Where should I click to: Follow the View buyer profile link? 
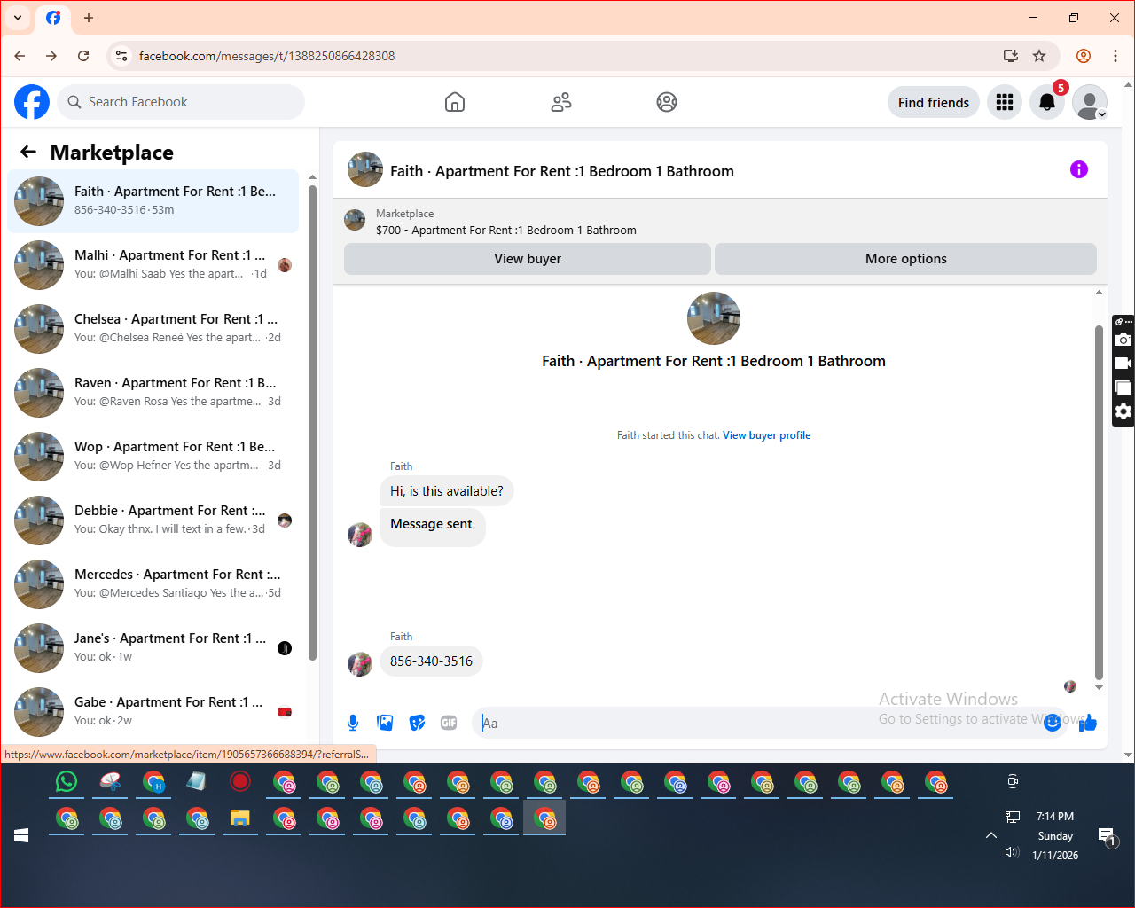[x=767, y=435]
